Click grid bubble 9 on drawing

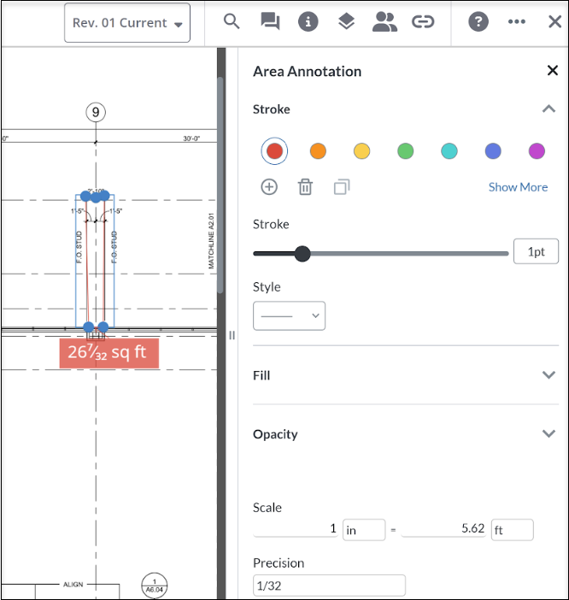(x=96, y=112)
